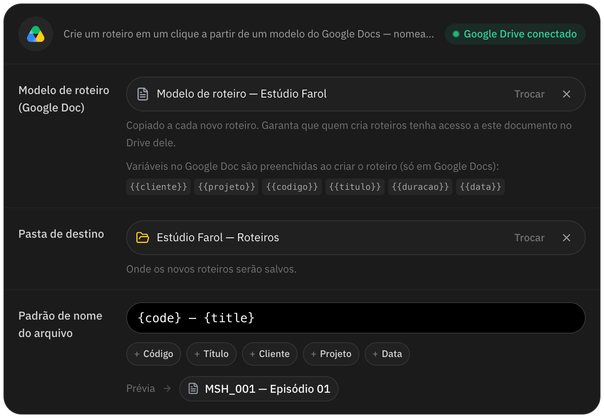Click the {{duracao}} variable chip
The height and width of the screenshot is (418, 604).
pyautogui.click(x=420, y=187)
